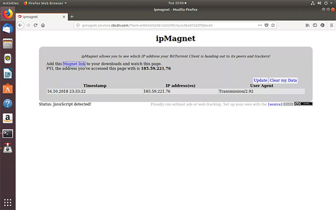Image resolution: width=336 pixels, height=210 pixels.
Task: Open the power icon in the top bar
Action: pos(326,3)
